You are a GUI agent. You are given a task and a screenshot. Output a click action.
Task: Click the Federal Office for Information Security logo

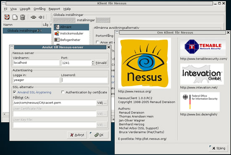click(x=200, y=102)
